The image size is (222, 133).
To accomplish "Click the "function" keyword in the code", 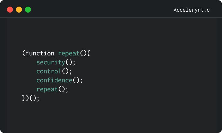I will click(40, 53).
